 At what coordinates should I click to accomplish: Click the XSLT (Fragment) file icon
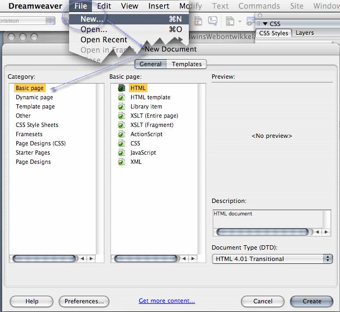pyautogui.click(x=121, y=125)
